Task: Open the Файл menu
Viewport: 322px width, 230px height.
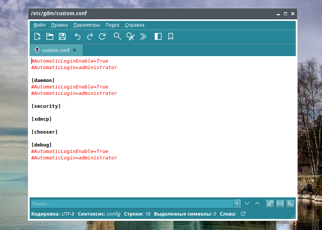Action: tap(39, 25)
